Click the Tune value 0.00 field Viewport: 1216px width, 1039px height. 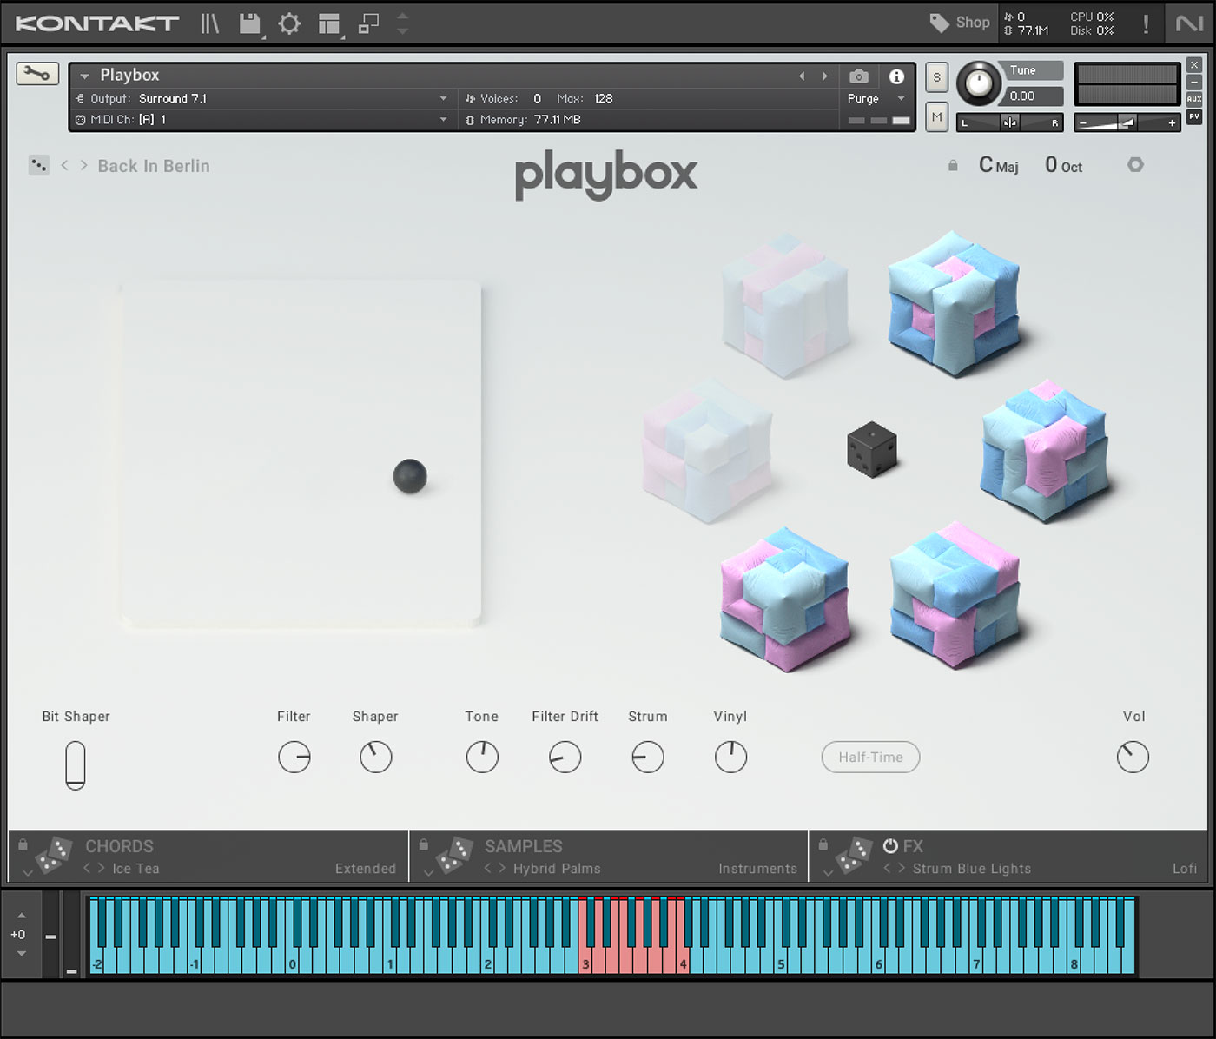[1032, 96]
